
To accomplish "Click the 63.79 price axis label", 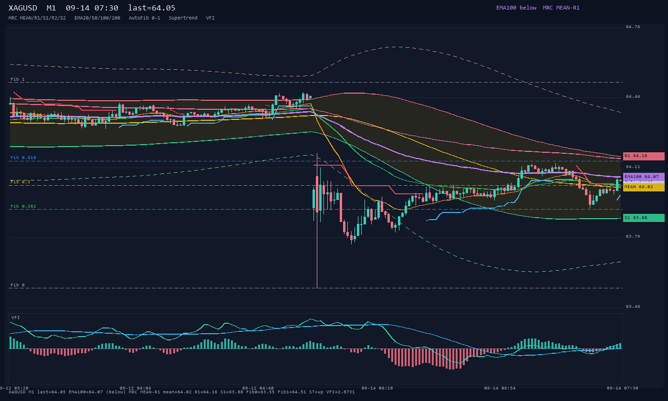I will tap(633, 236).
